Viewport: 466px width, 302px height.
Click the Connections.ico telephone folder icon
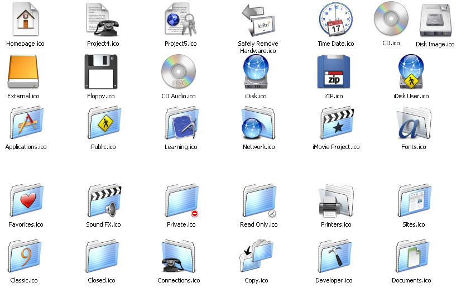[179, 256]
